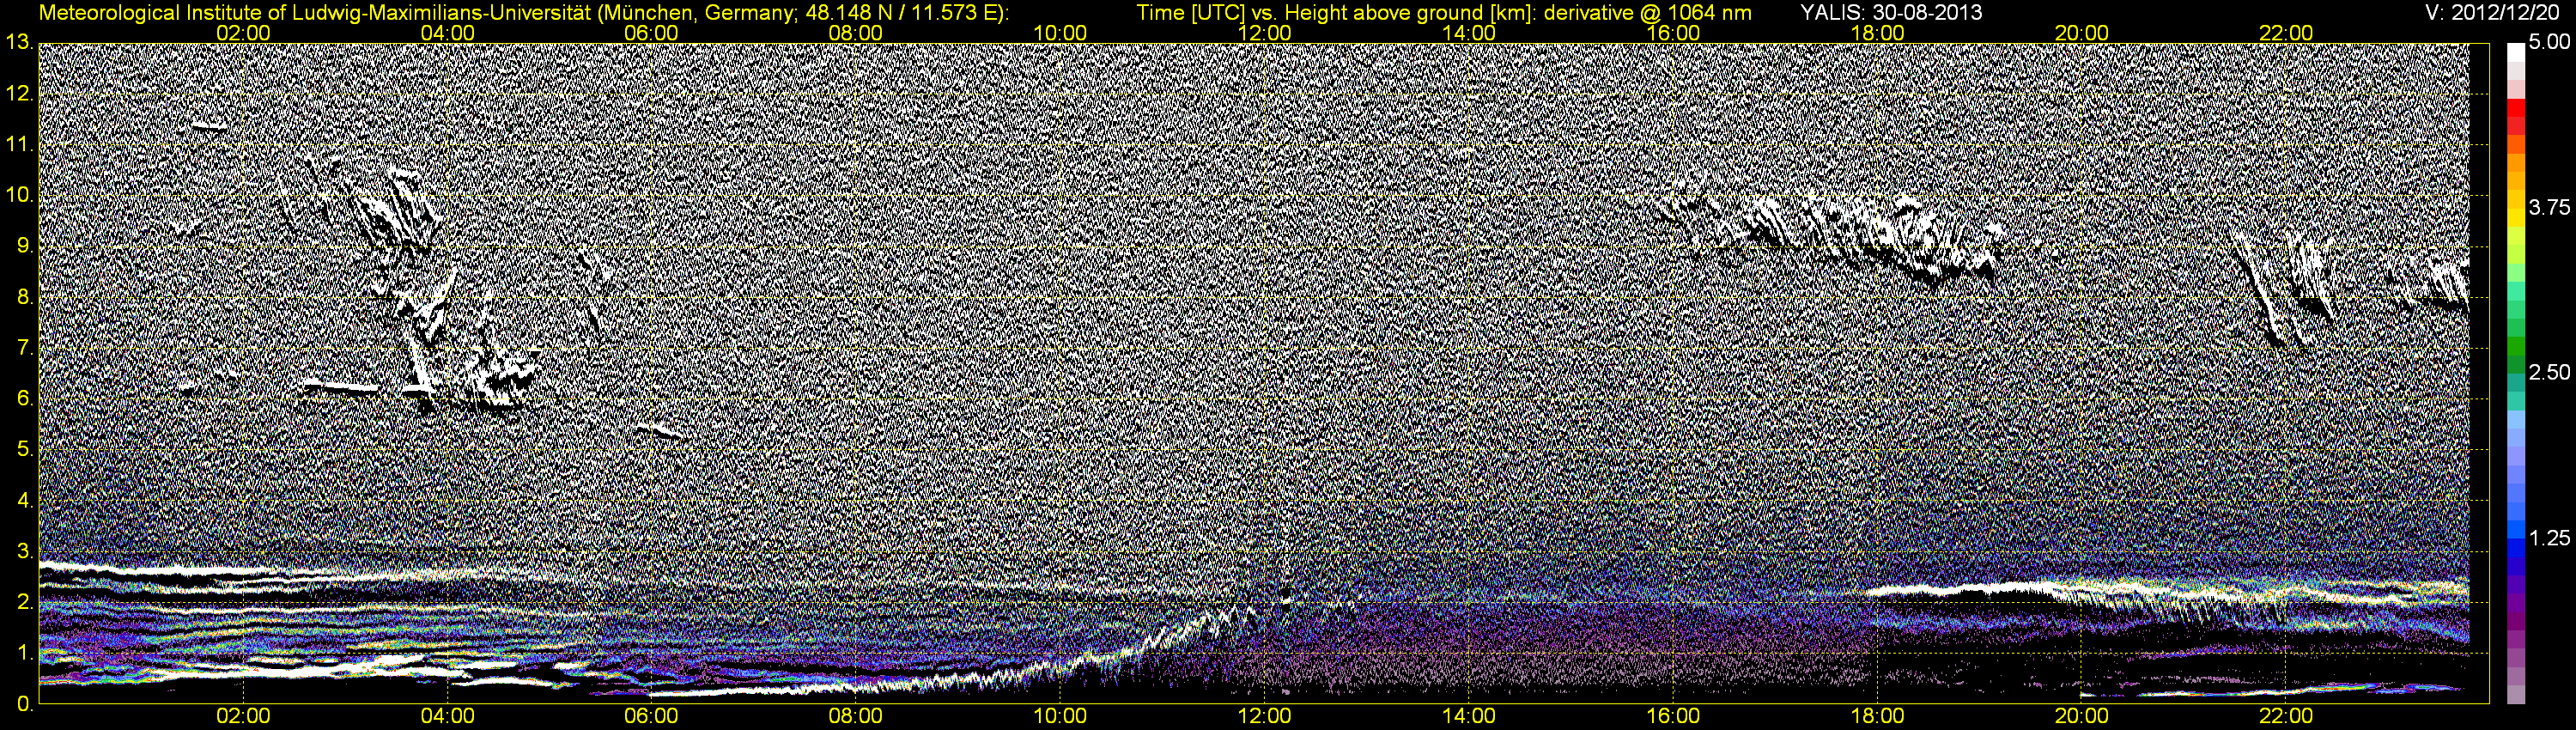Viewport: 2576px width, 730px height.
Task: Click the 2.50 color scale value
Action: click(2549, 373)
